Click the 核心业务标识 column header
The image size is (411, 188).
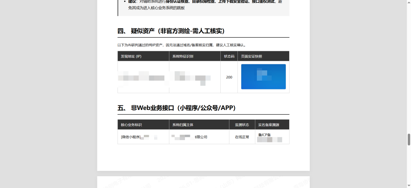(143, 125)
